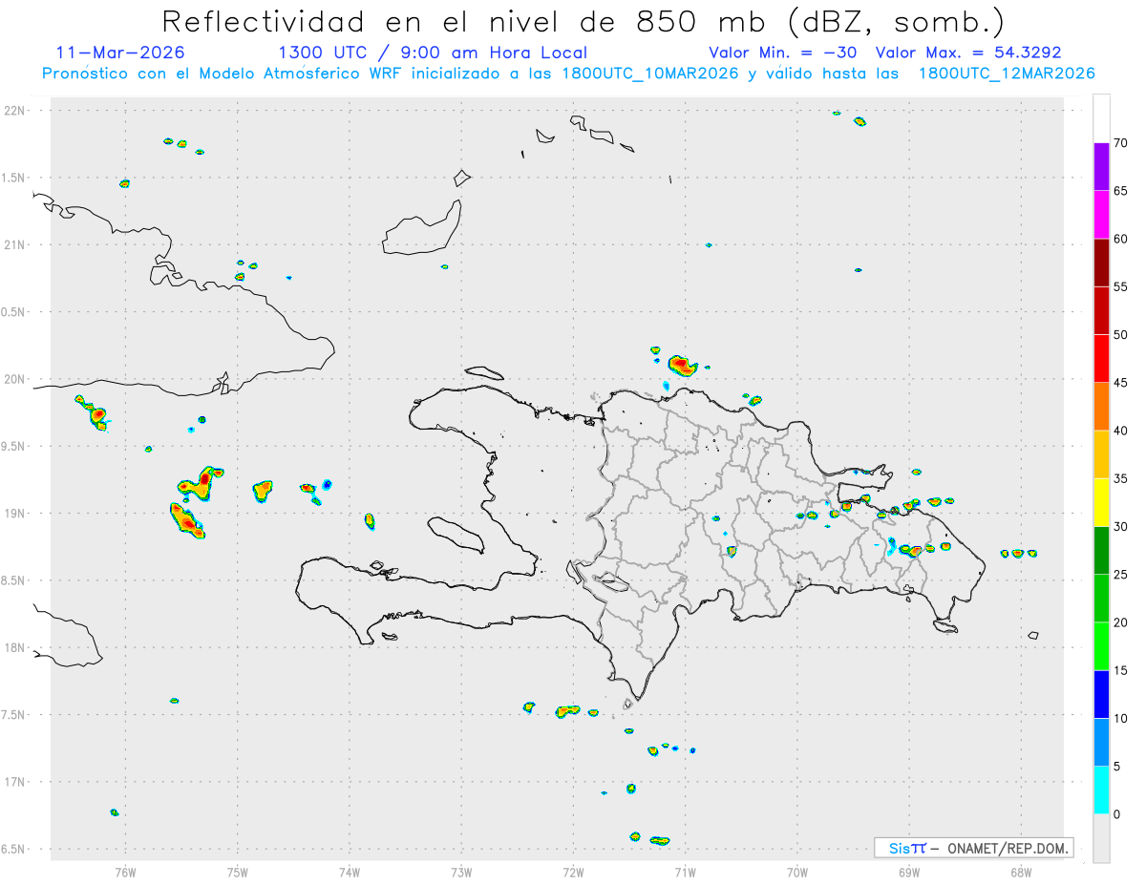Click the colorbar value '70'
The width and height of the screenshot is (1146, 885).
(x=1120, y=143)
